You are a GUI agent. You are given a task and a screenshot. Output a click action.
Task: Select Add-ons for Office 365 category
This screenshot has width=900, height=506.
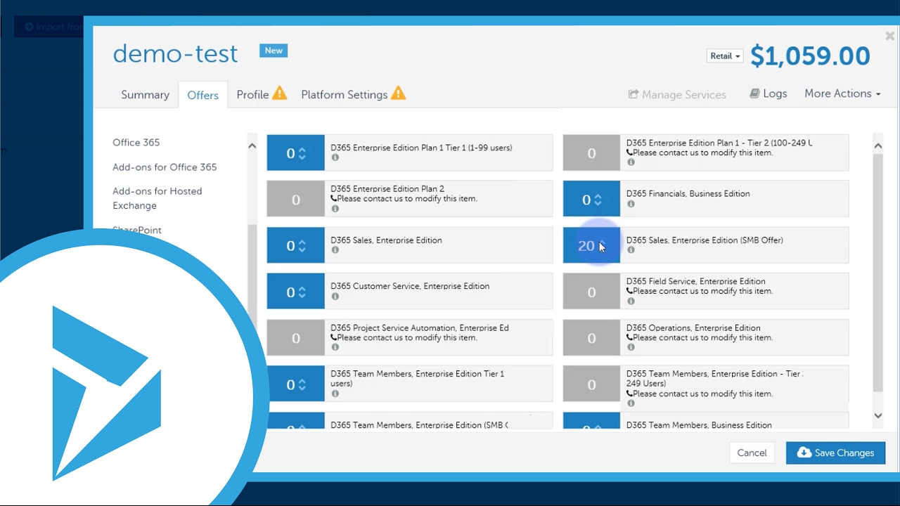pos(165,167)
